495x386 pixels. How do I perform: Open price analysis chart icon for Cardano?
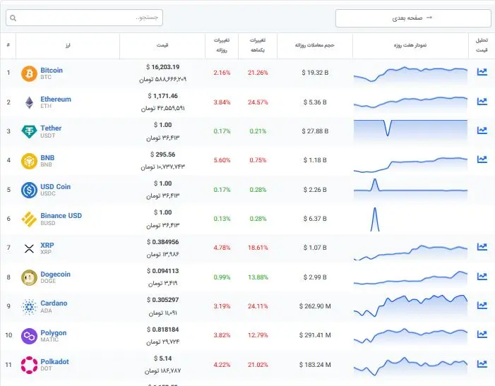[x=482, y=305]
